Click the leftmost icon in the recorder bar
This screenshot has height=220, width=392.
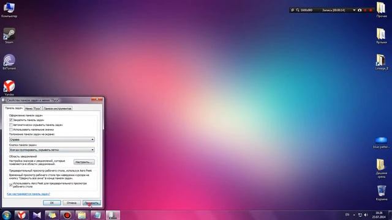292,10
